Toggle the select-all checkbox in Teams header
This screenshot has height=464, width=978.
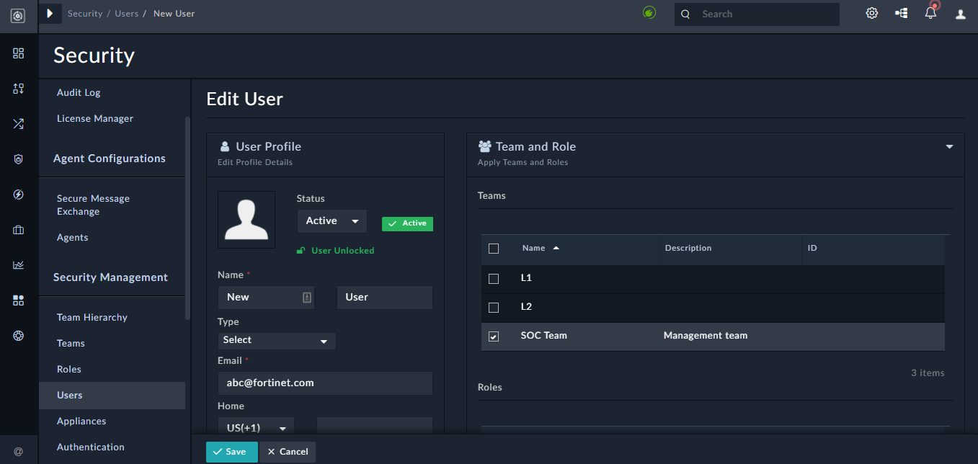click(x=494, y=248)
